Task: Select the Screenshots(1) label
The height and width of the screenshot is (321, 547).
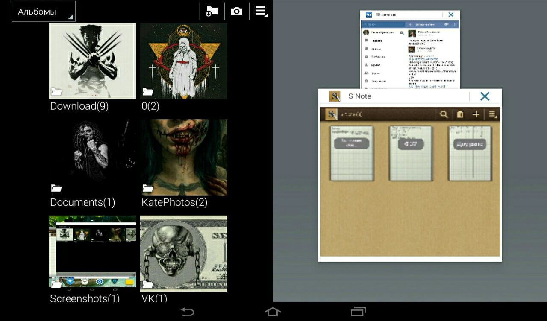Action: point(85,298)
